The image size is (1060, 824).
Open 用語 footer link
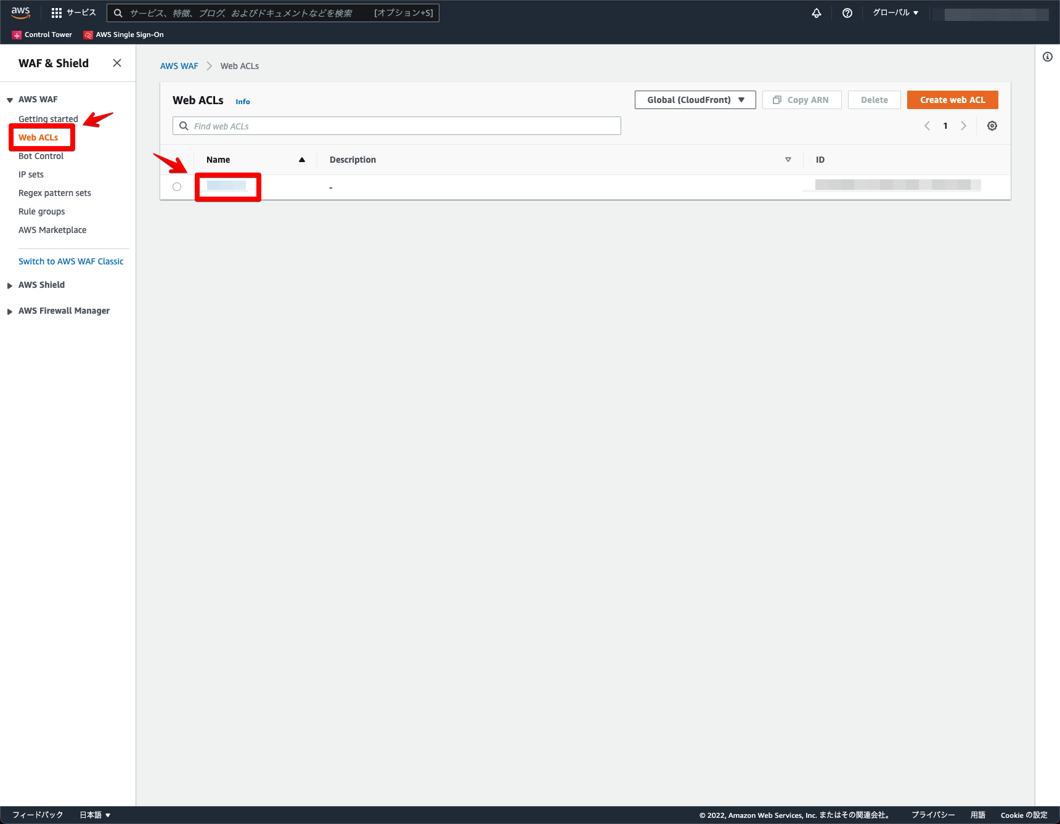tap(978, 815)
